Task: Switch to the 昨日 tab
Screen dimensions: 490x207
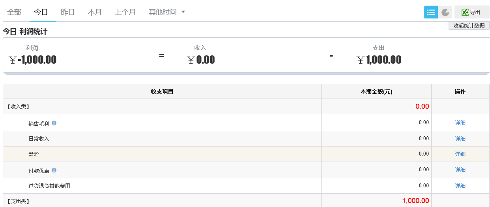Action: coord(68,12)
